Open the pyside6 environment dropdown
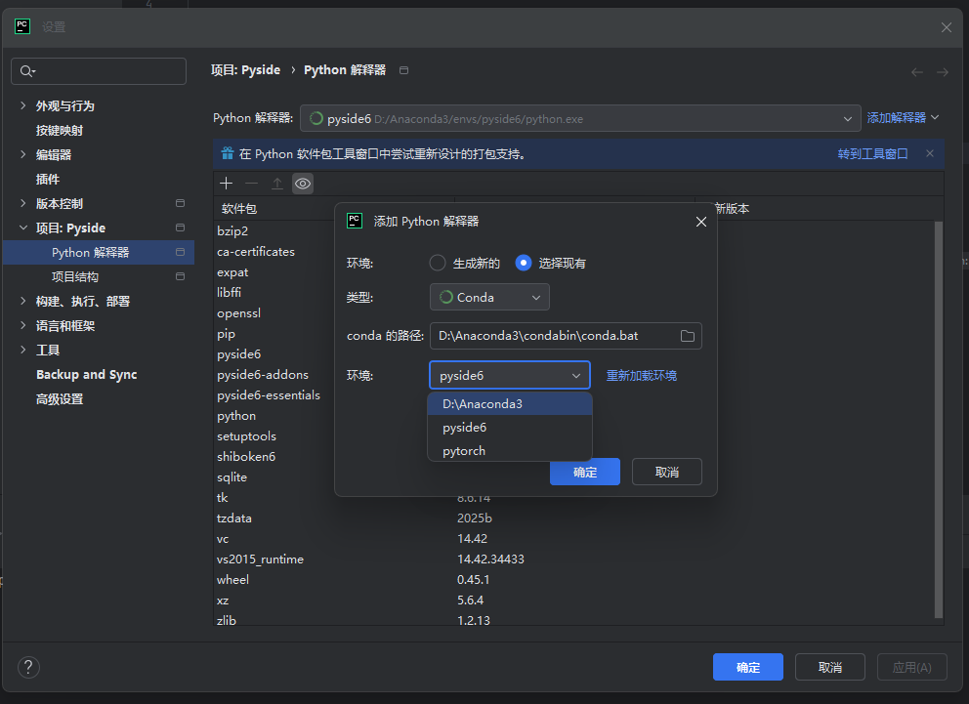The image size is (969, 704). tap(510, 376)
